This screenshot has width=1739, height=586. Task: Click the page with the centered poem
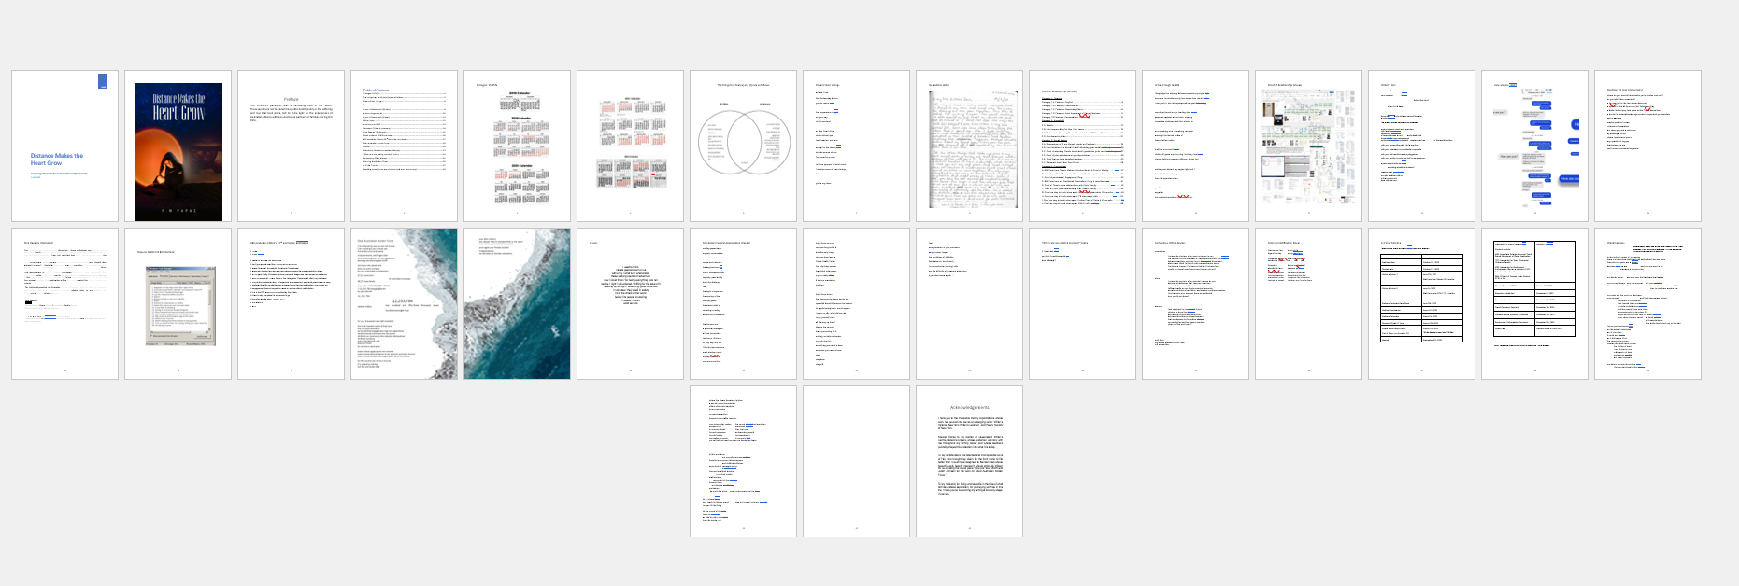coord(631,303)
